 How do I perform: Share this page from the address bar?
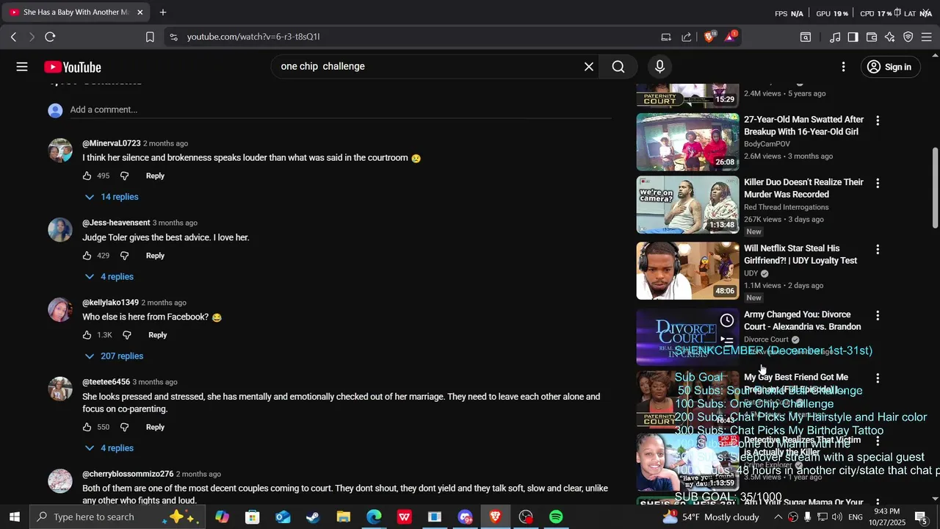pos(687,37)
